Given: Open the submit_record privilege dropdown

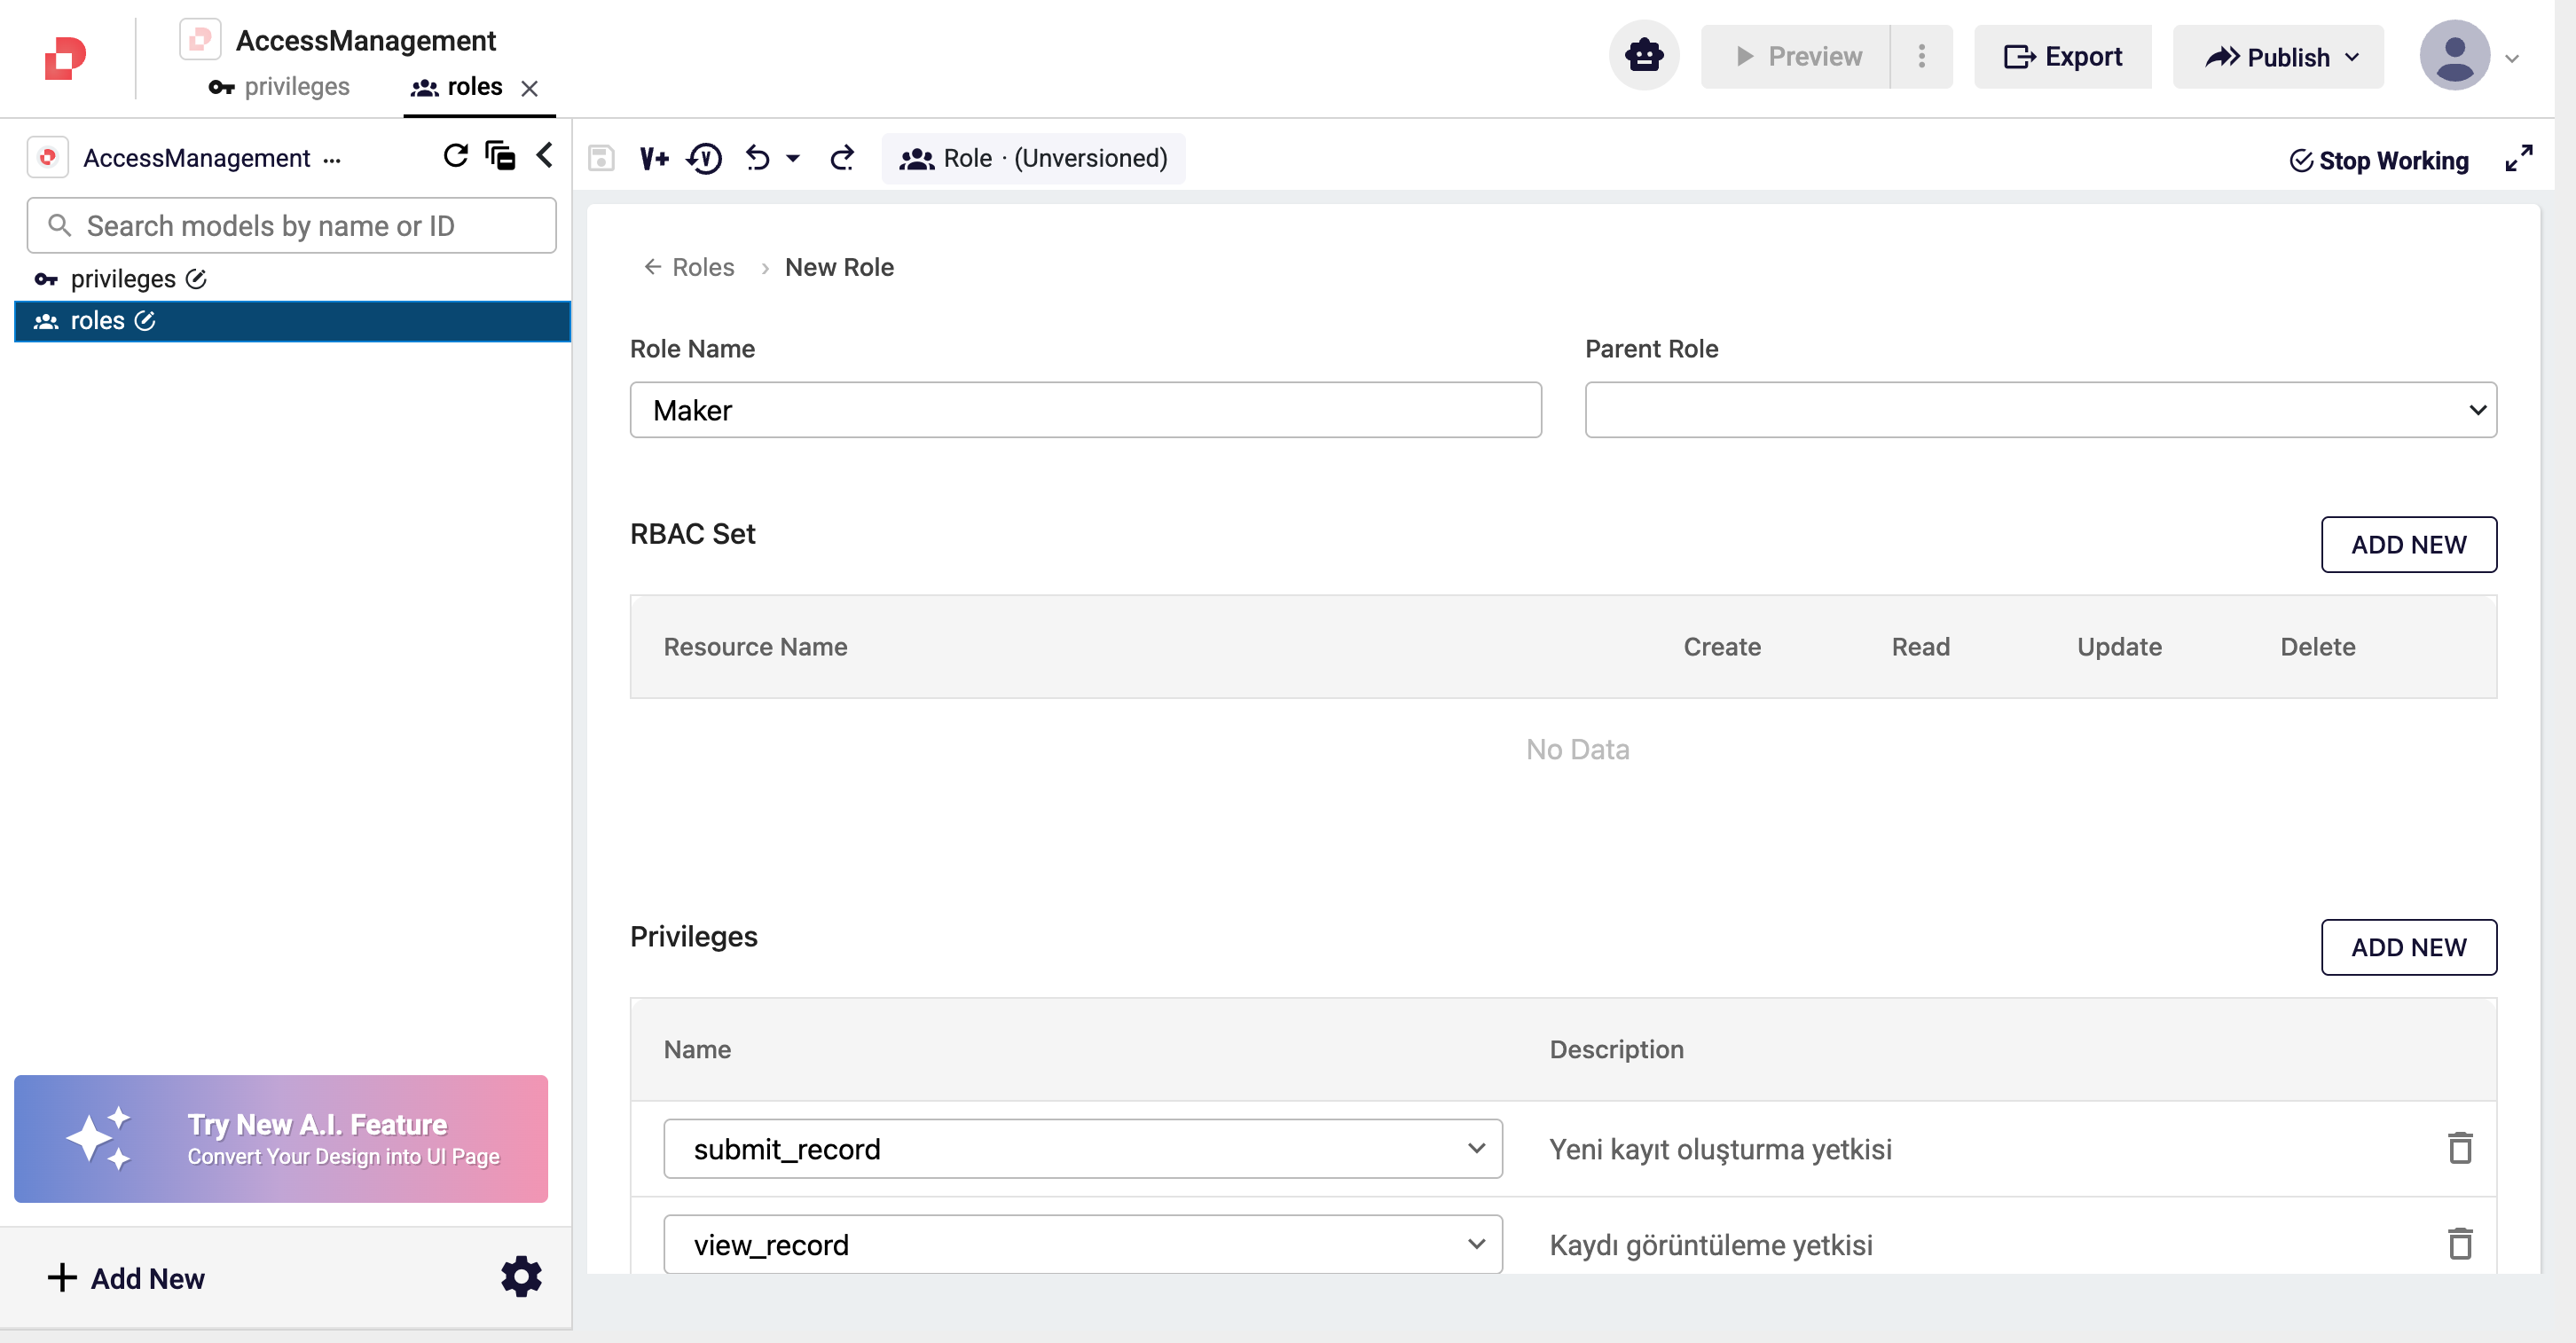Looking at the screenshot, I should [x=1083, y=1149].
